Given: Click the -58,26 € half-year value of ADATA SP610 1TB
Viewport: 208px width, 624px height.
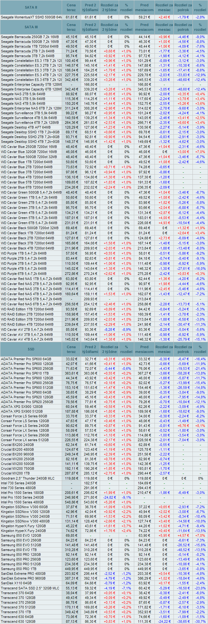Looking at the screenshot, I should 183,373.
